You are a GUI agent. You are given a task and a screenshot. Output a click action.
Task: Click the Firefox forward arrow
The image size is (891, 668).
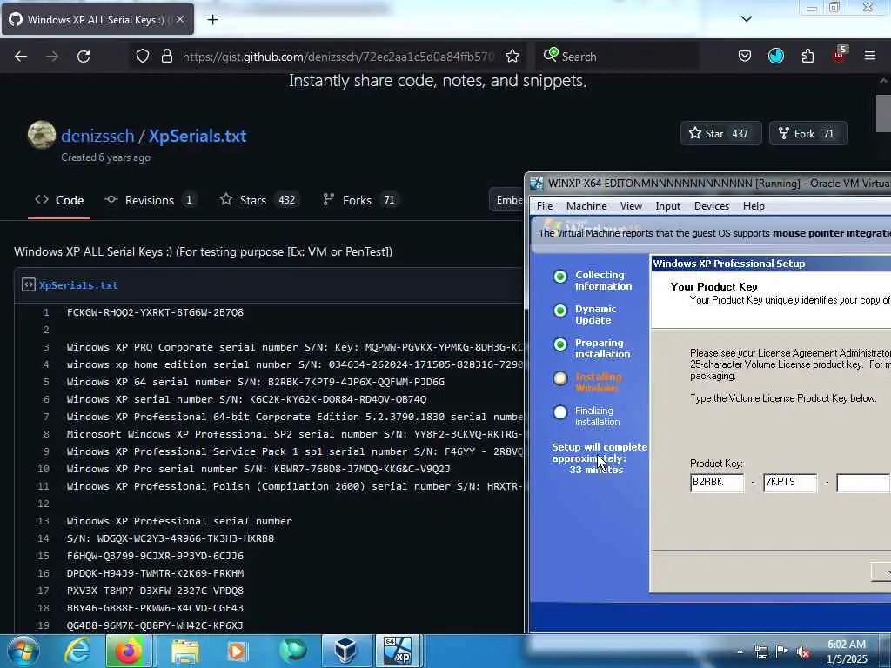[x=52, y=57]
